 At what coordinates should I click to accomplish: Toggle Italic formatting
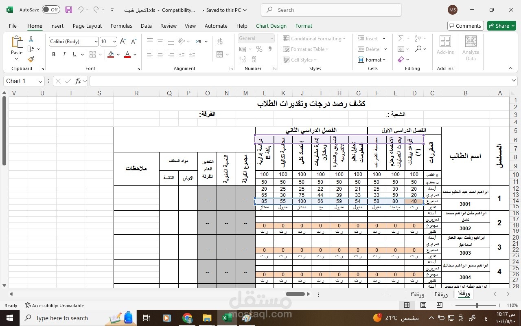[64, 55]
